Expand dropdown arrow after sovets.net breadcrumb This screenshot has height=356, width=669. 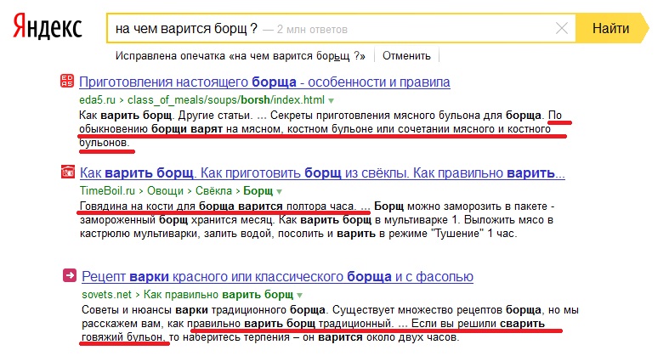(x=261, y=296)
